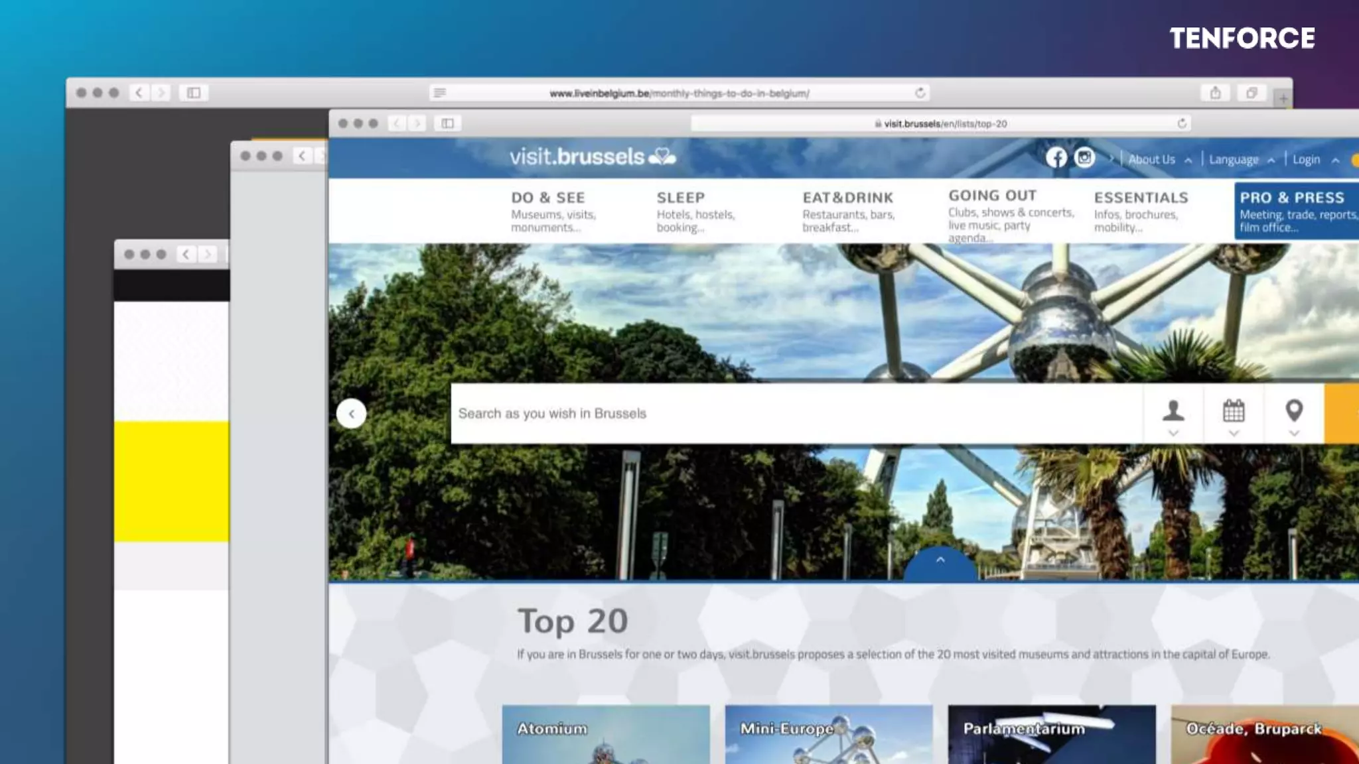Image resolution: width=1359 pixels, height=764 pixels.
Task: Reload the visit.brussels page
Action: [x=1182, y=123]
